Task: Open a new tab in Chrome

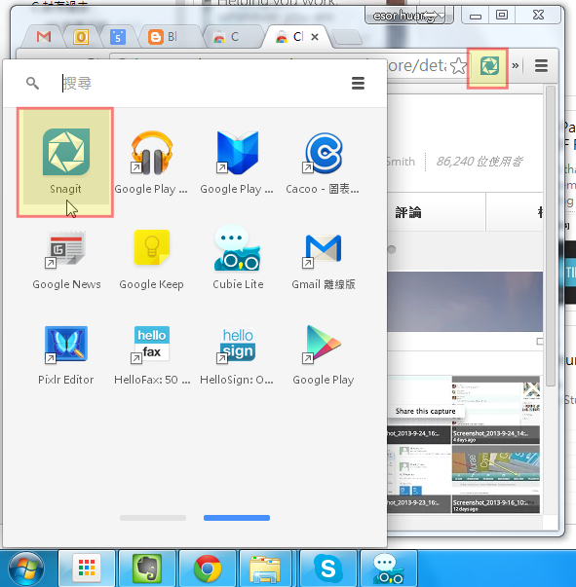Action: 347,38
